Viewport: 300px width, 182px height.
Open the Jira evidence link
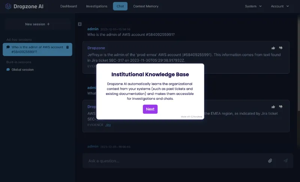108,125
